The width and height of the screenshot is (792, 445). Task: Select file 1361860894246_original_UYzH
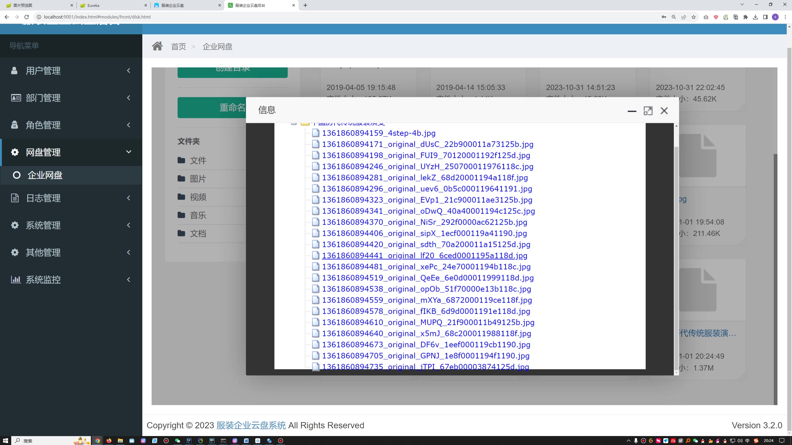[x=428, y=167]
